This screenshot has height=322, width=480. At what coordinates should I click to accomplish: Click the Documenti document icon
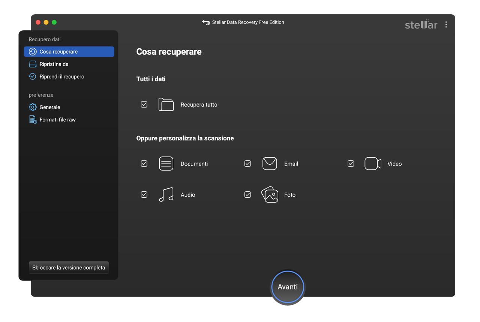166,164
